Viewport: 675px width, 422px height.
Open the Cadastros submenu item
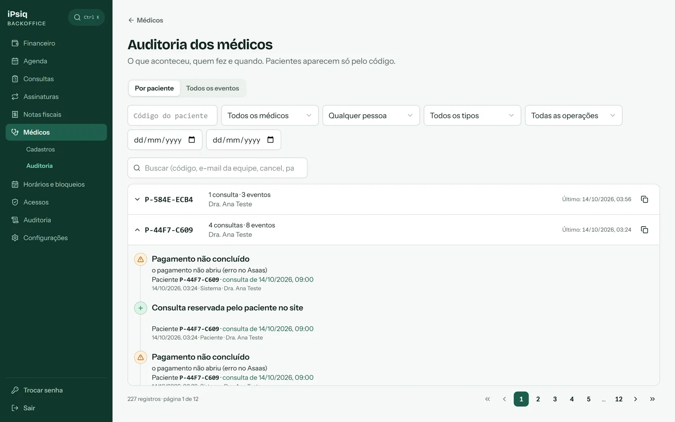click(x=40, y=149)
